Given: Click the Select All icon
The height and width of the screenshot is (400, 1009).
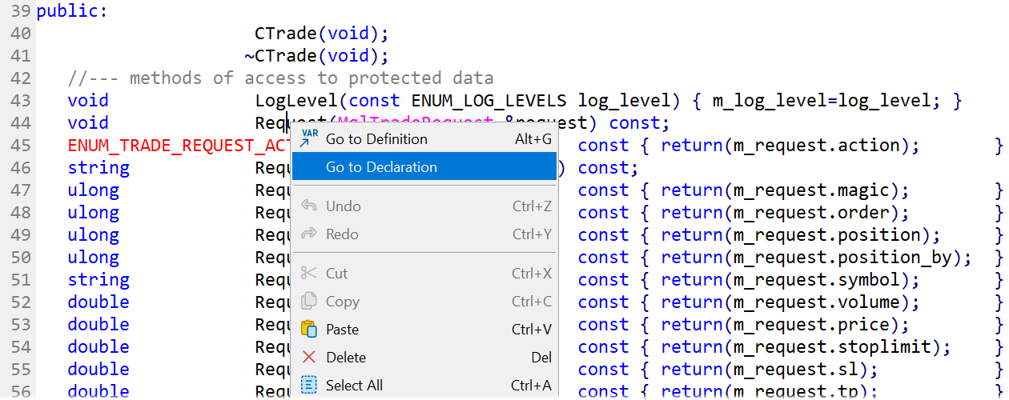Looking at the screenshot, I should tap(308, 386).
